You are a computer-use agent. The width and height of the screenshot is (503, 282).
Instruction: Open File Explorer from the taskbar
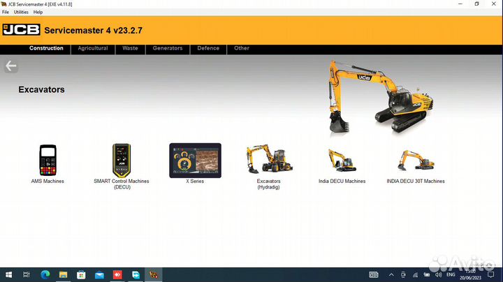click(x=63, y=274)
